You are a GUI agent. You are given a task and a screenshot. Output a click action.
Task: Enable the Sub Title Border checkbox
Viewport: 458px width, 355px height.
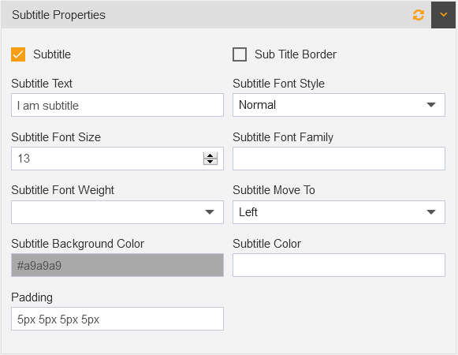(240, 54)
